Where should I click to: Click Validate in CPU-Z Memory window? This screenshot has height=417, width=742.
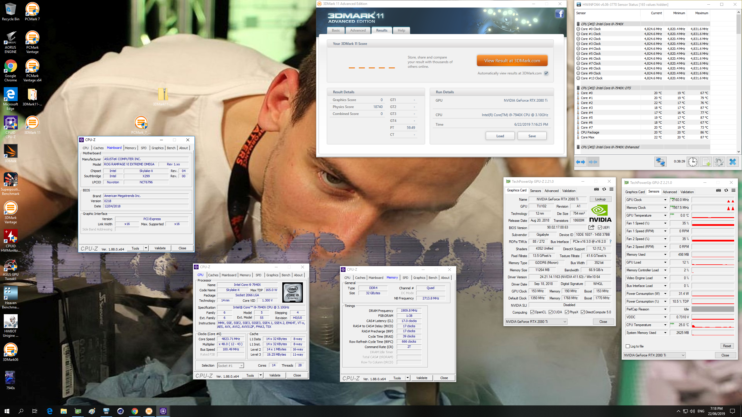(422, 378)
